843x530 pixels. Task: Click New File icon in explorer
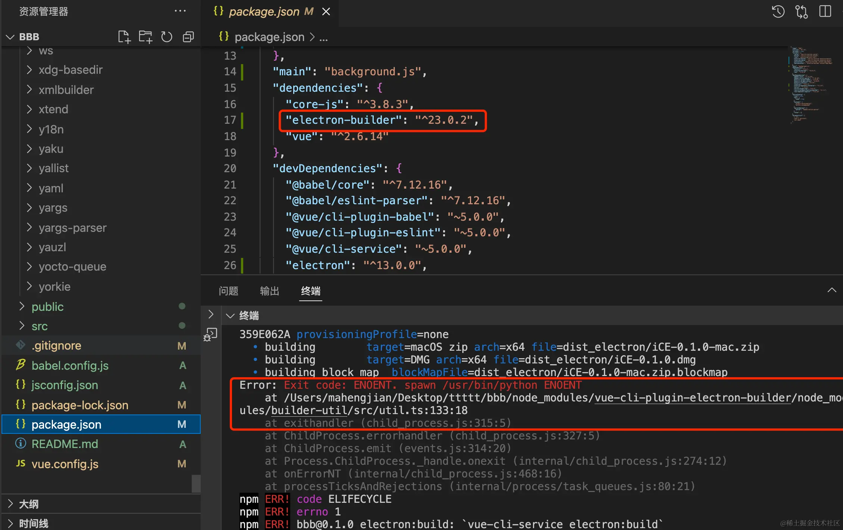pos(124,37)
